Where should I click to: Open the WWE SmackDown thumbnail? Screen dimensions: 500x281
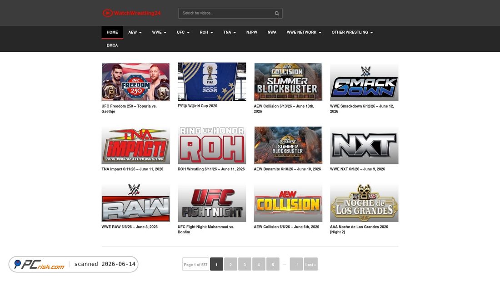[364, 82]
